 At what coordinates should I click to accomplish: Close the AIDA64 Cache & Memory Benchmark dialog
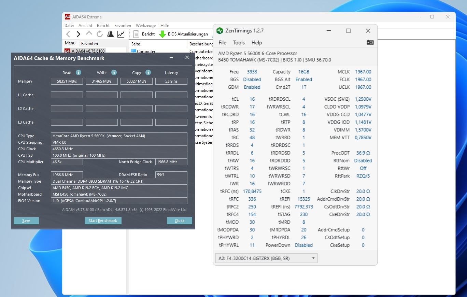pyautogui.click(x=187, y=57)
